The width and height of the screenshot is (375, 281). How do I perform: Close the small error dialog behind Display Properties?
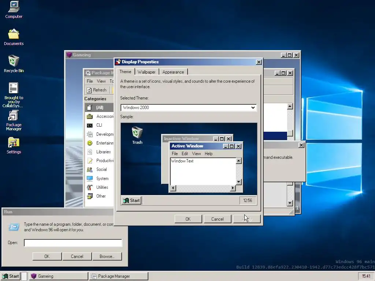click(301, 145)
